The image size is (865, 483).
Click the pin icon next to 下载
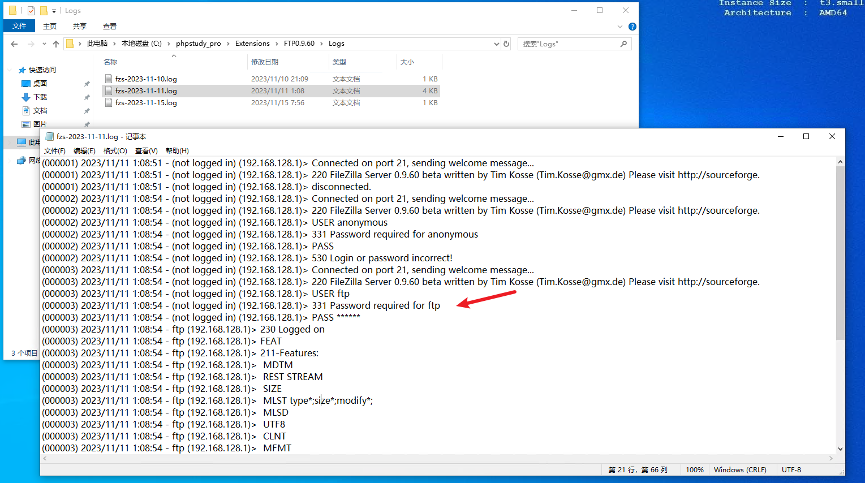(x=87, y=97)
